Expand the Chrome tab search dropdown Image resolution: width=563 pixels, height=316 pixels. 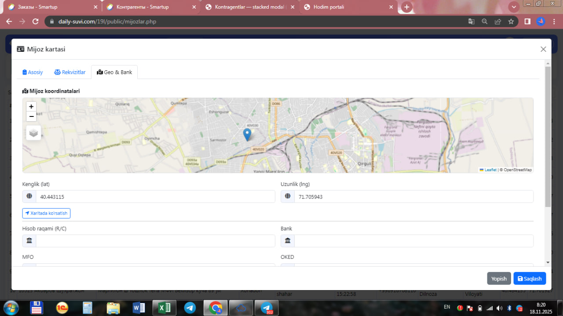pyautogui.click(x=513, y=7)
